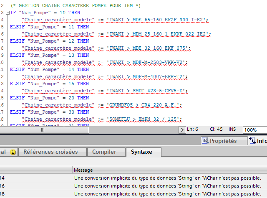Viewport: 267px width, 198px height.
Task: Select the syntax error message for line 18
Action: pos(167,194)
